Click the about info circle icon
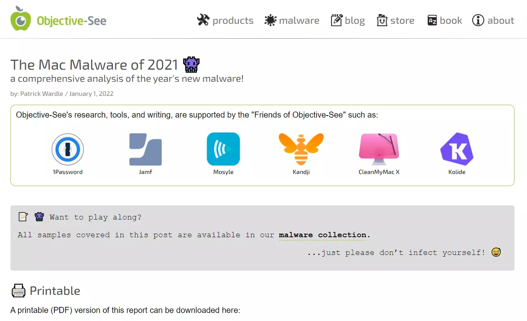 [x=478, y=20]
